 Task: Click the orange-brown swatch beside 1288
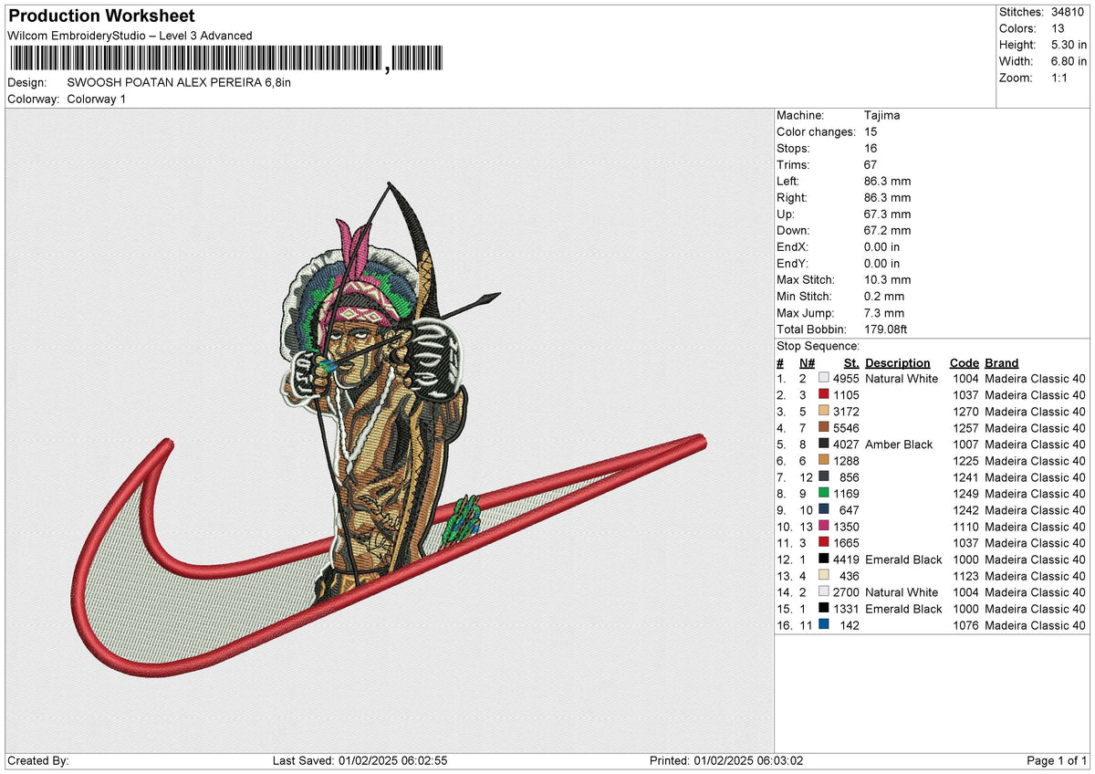coord(824,460)
